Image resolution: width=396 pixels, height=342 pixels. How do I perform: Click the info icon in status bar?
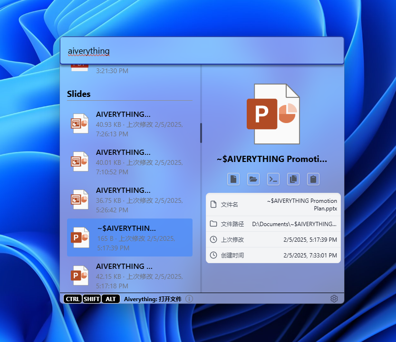pos(189,299)
